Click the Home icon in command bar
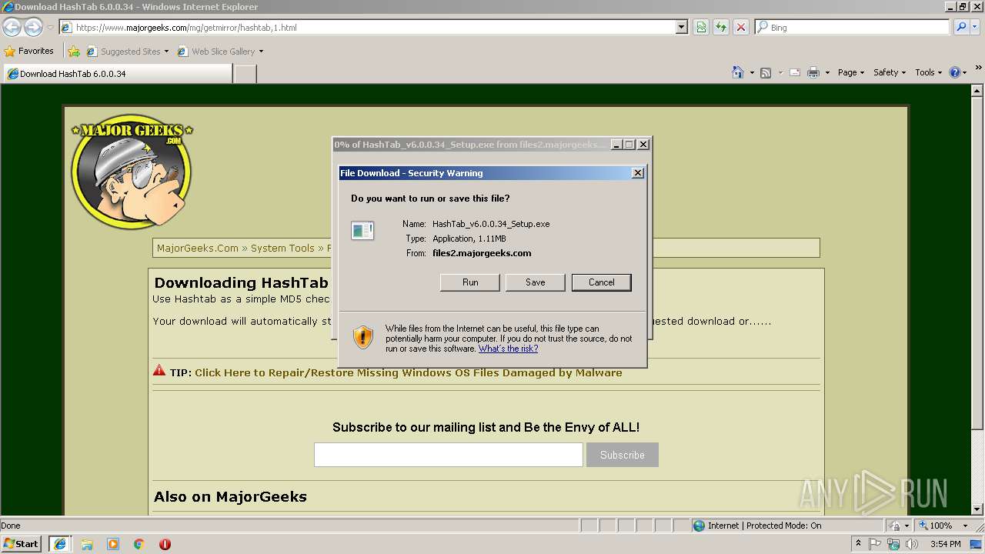985x554 pixels. [x=738, y=72]
